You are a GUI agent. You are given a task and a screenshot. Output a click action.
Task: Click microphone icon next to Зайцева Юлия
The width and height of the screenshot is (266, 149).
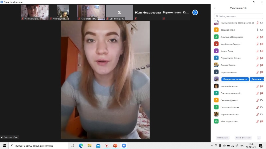[258, 30]
